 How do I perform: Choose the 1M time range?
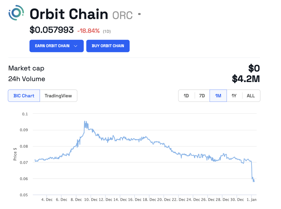pos(218,96)
